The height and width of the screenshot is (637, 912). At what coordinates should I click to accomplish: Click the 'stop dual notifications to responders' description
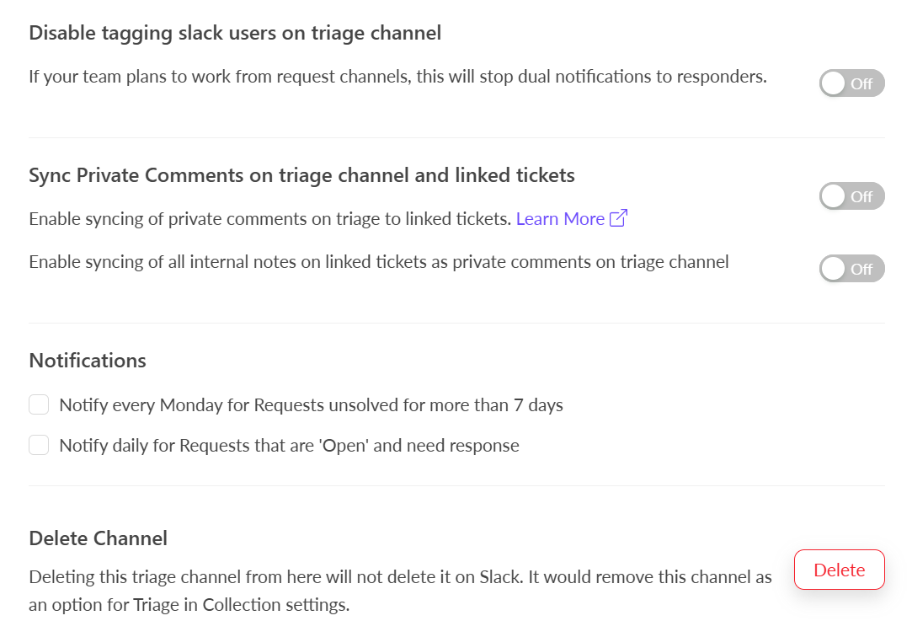[397, 77]
